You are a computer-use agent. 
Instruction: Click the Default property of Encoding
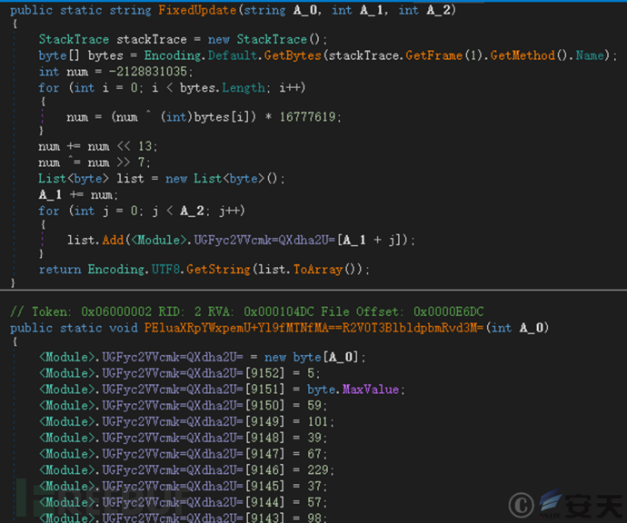click(x=233, y=55)
